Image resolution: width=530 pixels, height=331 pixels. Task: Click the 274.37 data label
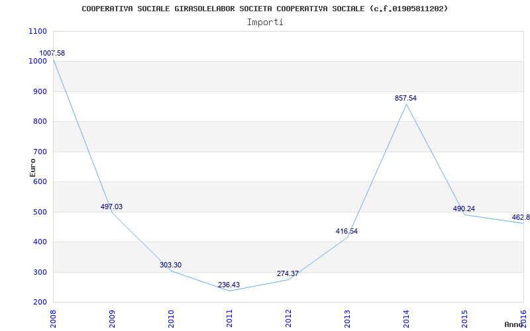click(x=288, y=273)
